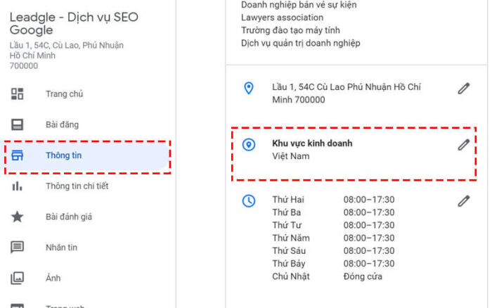Screen dimensions: 492x308
Task: Click the sidebar address under business title
Action: pos(67,56)
